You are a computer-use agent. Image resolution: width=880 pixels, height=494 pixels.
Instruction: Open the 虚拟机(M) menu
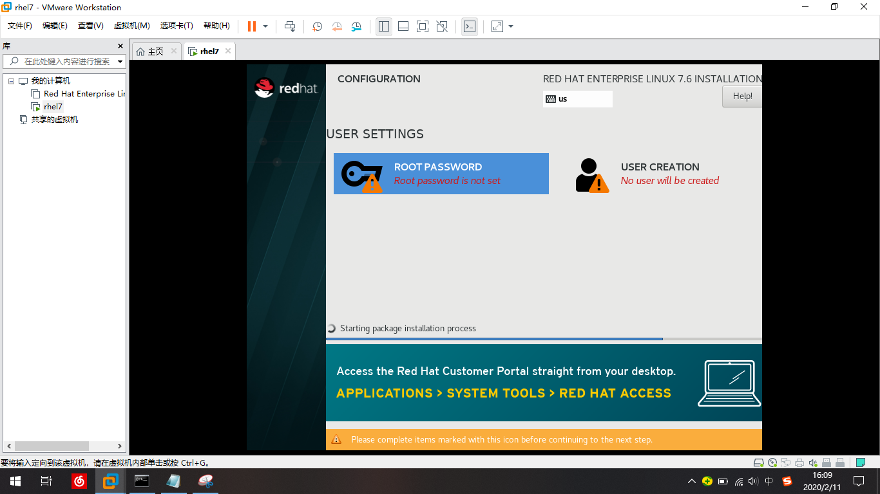click(x=131, y=26)
